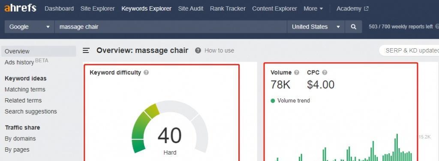The height and width of the screenshot is (161, 439).
Task: Click the Volume trend legend dot
Action: click(273, 101)
